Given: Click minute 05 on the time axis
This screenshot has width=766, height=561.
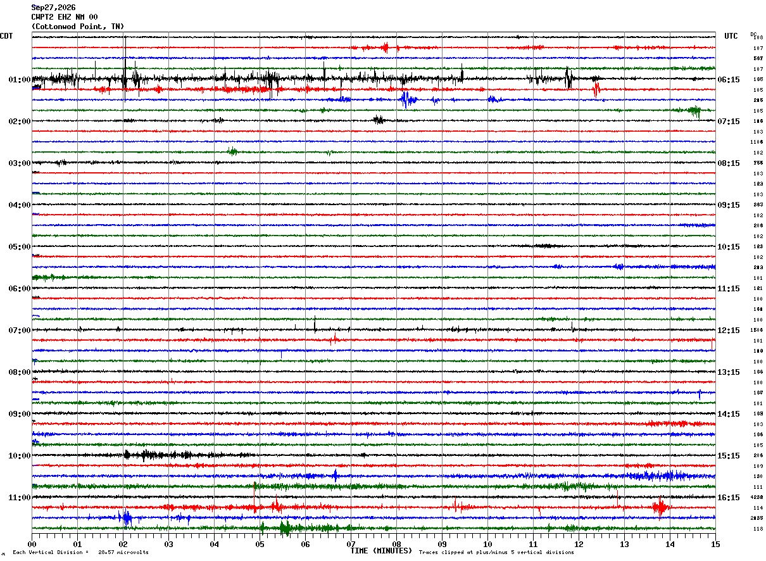Looking at the screenshot, I should (x=260, y=544).
